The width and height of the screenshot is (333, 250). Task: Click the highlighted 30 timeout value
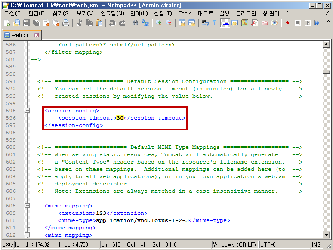click(x=120, y=118)
